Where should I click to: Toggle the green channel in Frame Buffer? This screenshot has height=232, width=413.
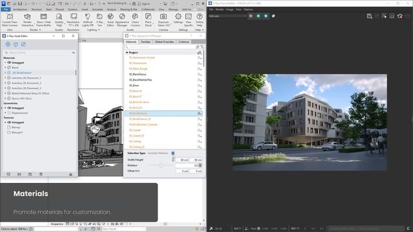coord(258,16)
